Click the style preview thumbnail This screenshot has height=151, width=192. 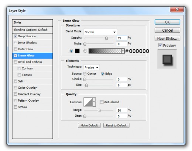(x=167, y=59)
